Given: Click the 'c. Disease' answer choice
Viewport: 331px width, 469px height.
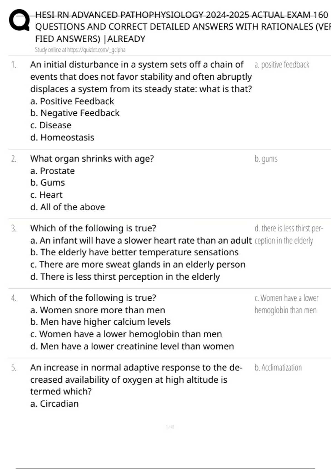Looking at the screenshot, I should pos(51,125).
